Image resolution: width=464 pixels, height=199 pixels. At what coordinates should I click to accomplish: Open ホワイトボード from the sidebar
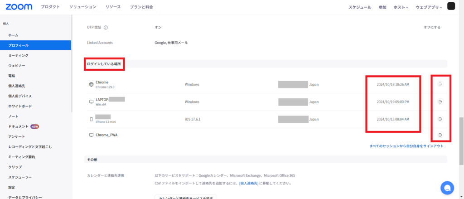point(20,106)
